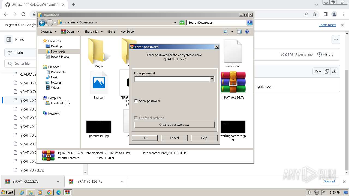Click the Explorer Forward arrow button
Image resolution: width=349 pixels, height=196 pixels.
(50, 23)
